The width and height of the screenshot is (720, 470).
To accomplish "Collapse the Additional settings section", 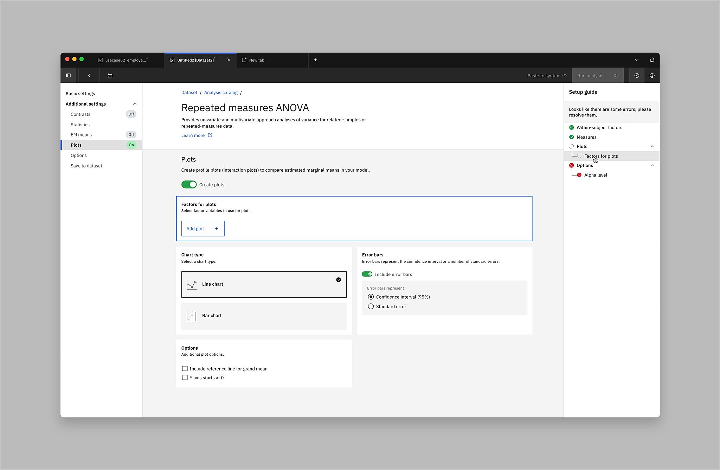I will coord(134,104).
